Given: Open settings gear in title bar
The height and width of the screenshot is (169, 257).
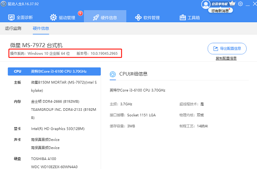Looking at the screenshot, I should pos(240,4).
